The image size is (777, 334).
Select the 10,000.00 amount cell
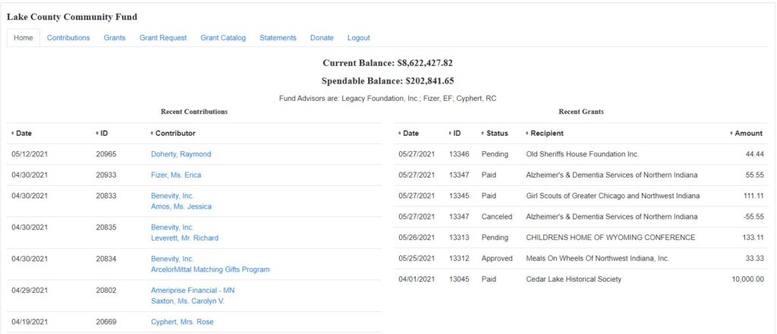tap(747, 279)
